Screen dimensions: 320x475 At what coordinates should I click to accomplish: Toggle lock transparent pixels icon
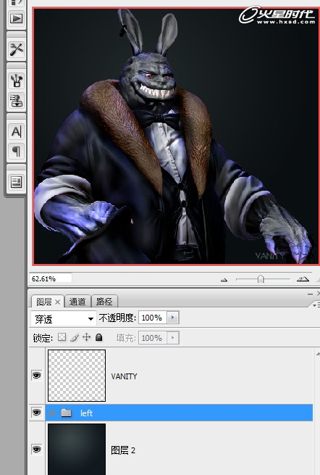tap(62, 337)
